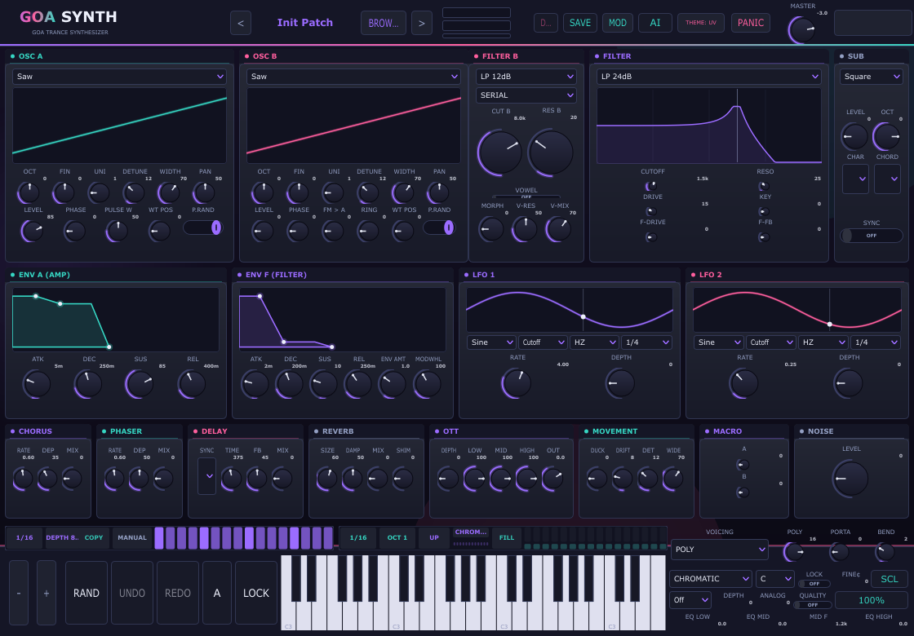This screenshot has height=636, width=914.
Task: Go to the previous preset with left arrow
Action: [x=241, y=24]
